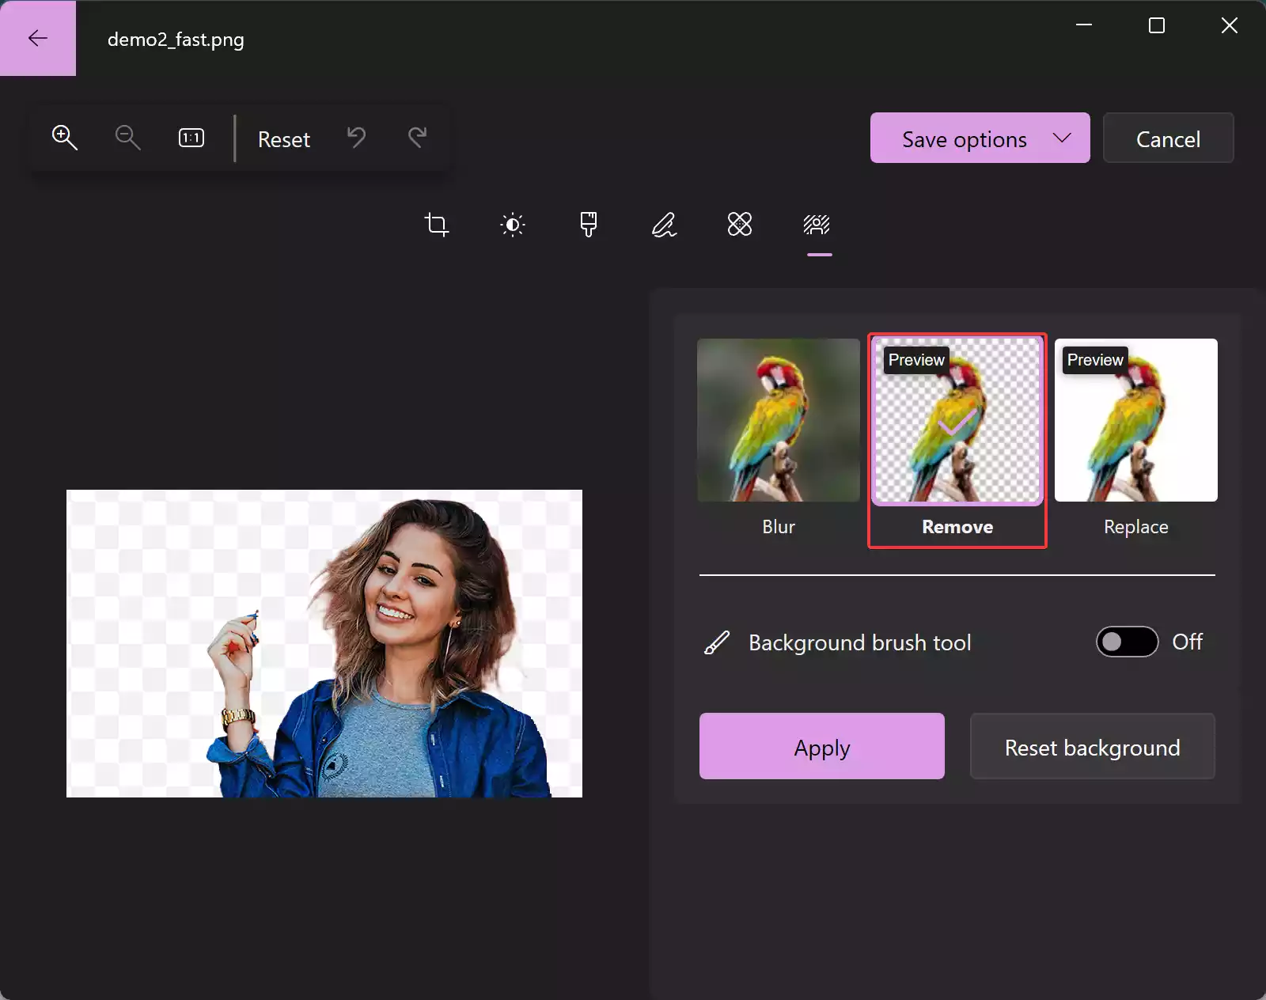Click the Replace label

coord(1136,526)
